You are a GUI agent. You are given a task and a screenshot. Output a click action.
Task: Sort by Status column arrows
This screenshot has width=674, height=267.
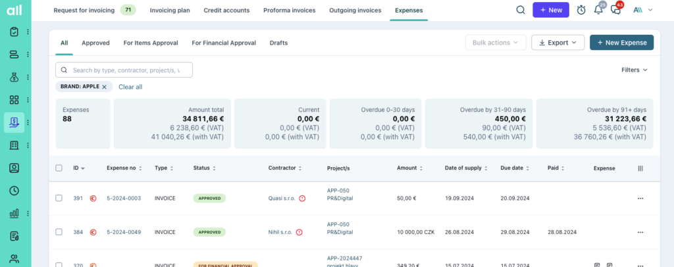coord(214,168)
